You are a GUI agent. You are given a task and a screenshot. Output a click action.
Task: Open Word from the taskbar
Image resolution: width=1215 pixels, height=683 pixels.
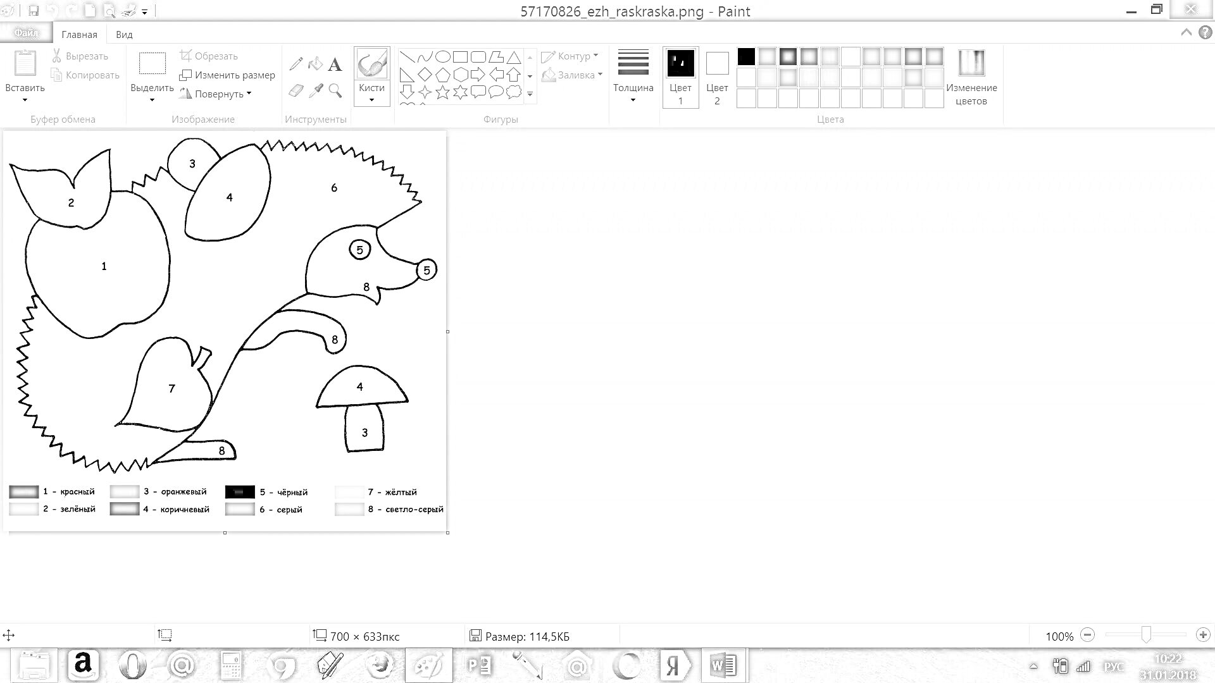click(723, 665)
